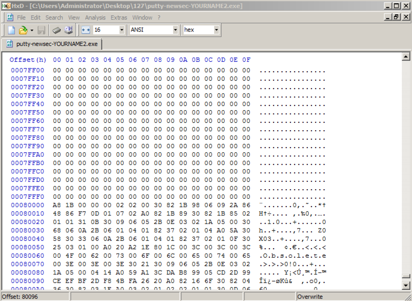Restore the inner document window
Screen dimensions: 412x301
397,17
